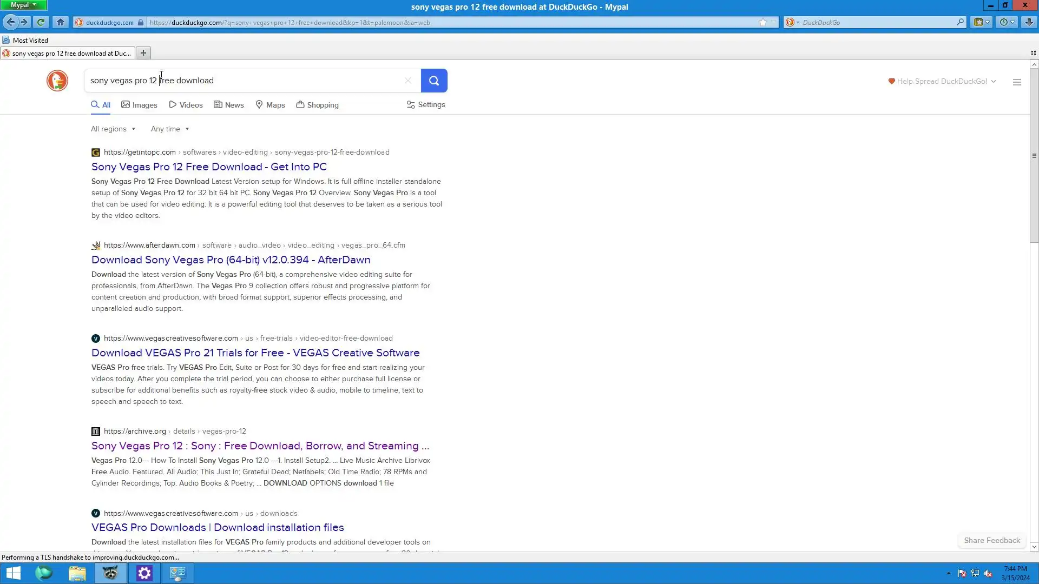Bookmark this page with star icon

pos(762,22)
